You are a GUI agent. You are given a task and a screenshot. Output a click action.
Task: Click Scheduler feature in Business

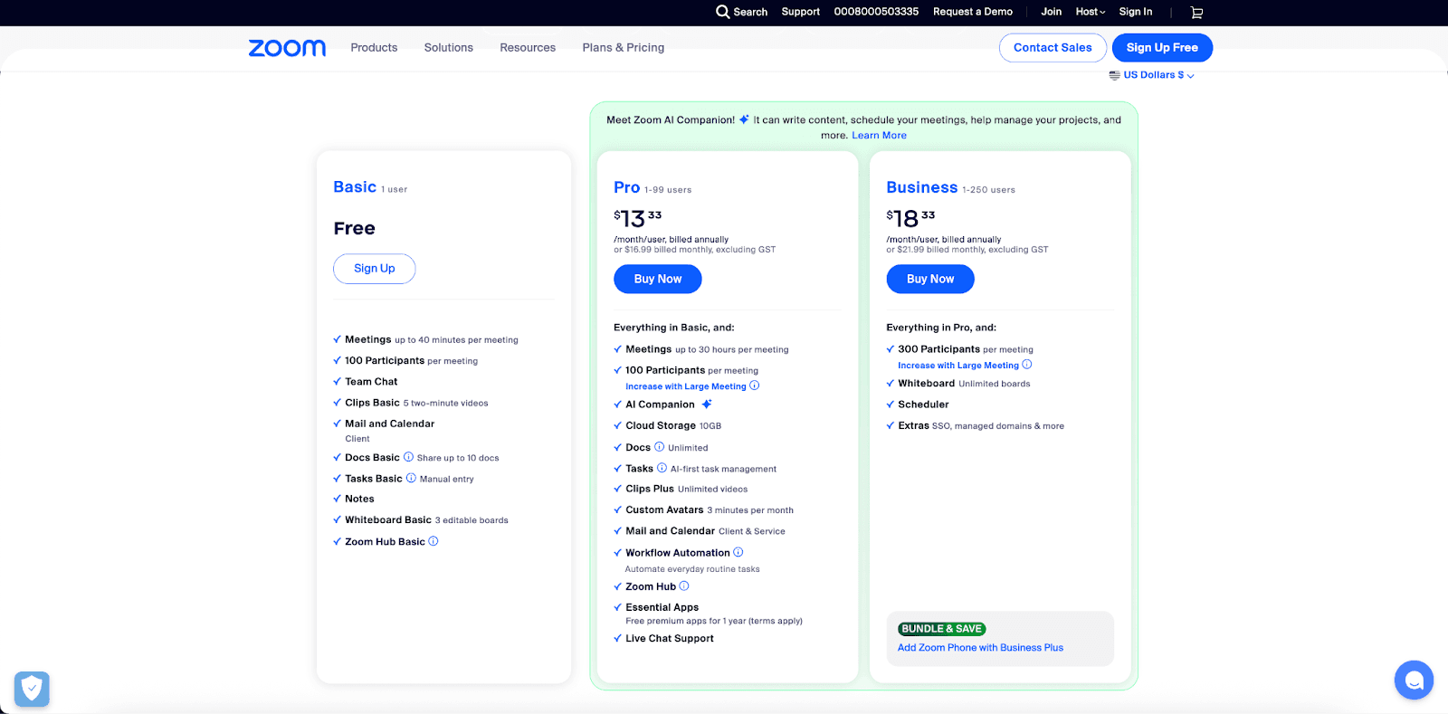tap(923, 405)
